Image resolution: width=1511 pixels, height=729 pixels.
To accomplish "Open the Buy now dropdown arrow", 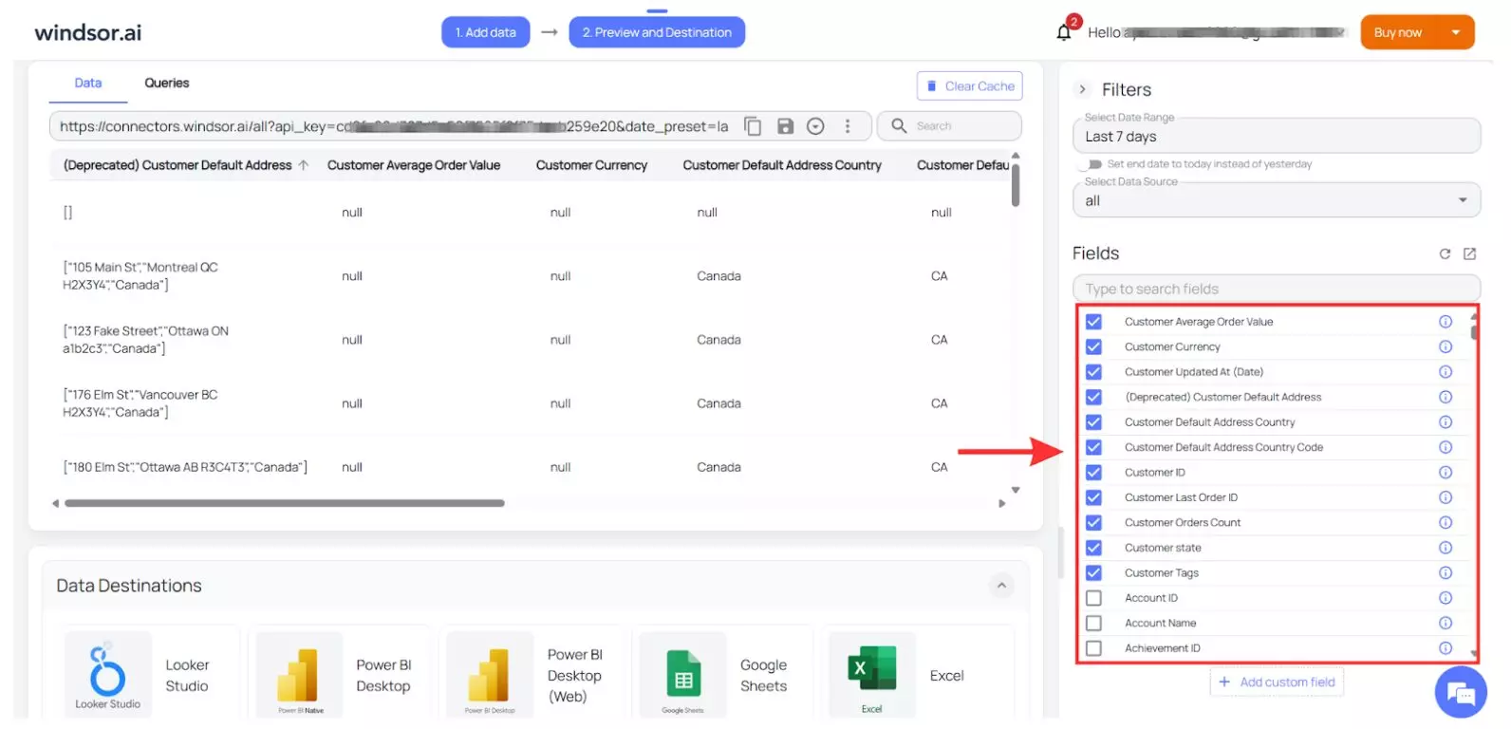I will click(1456, 32).
